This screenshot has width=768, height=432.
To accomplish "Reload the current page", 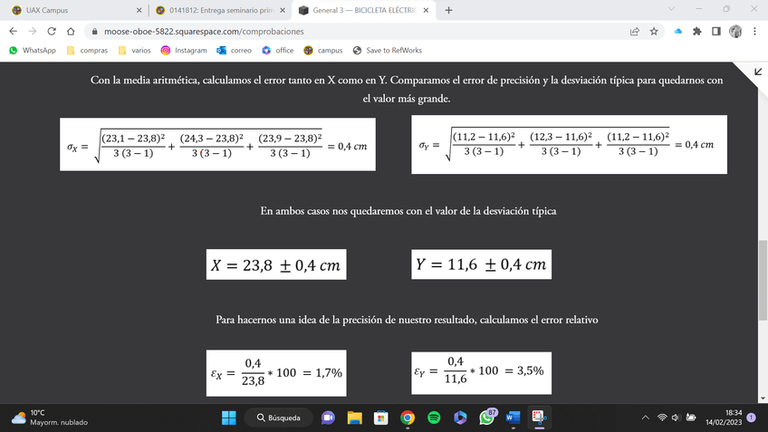I will click(x=52, y=32).
